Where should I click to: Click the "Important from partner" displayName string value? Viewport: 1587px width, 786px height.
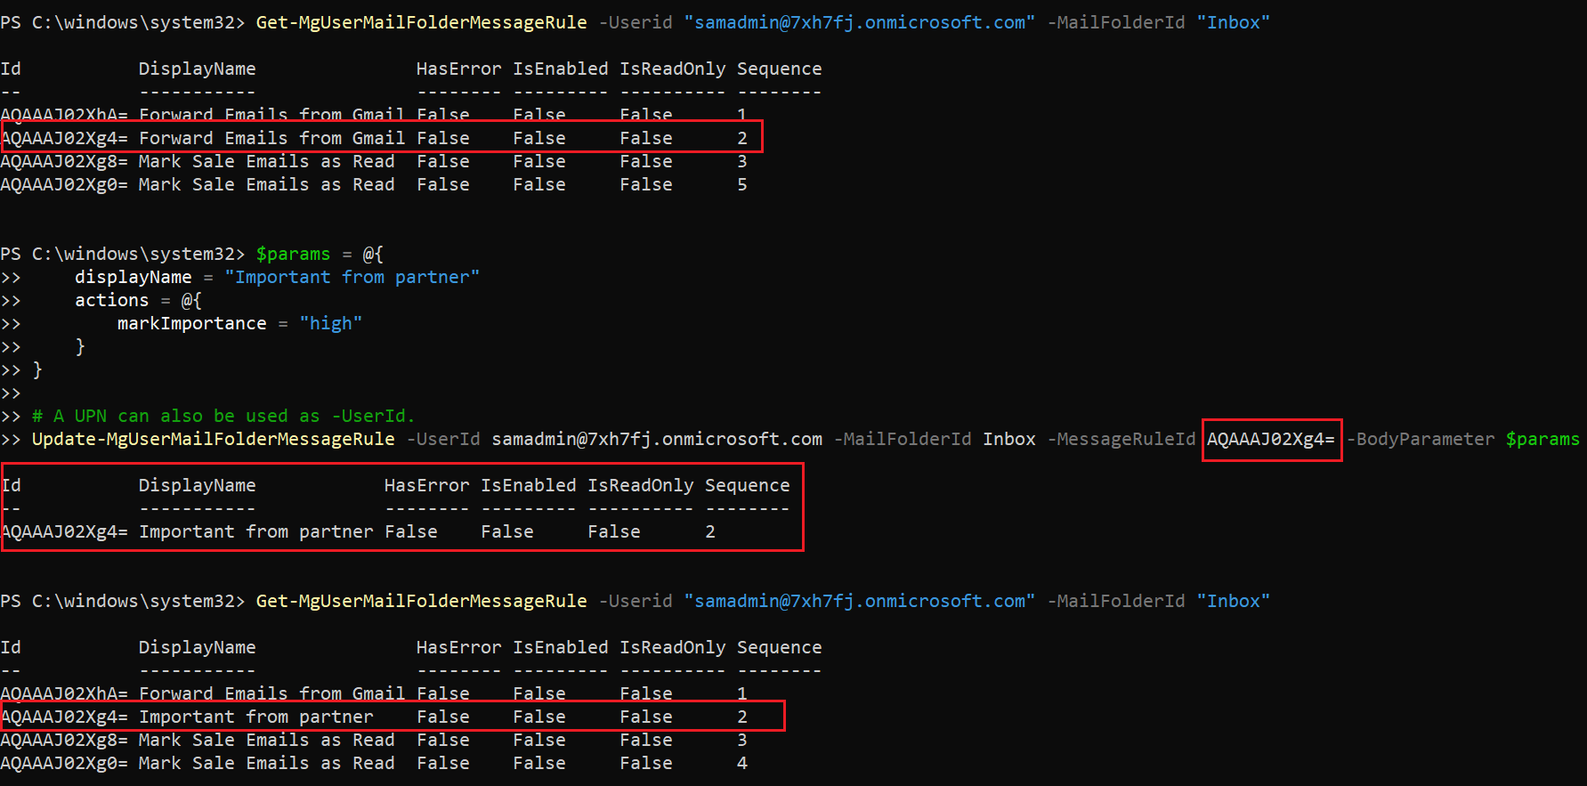coord(352,278)
